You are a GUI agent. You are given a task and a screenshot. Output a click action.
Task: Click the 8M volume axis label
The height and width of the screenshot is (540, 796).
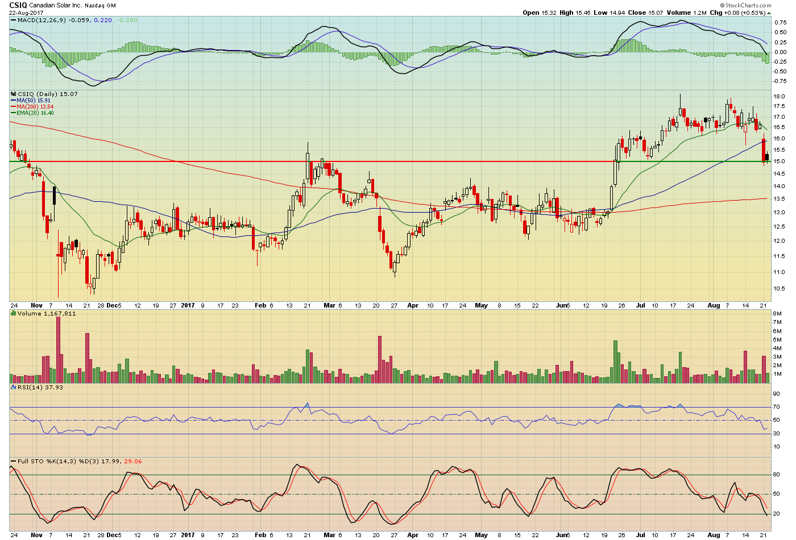(777, 313)
